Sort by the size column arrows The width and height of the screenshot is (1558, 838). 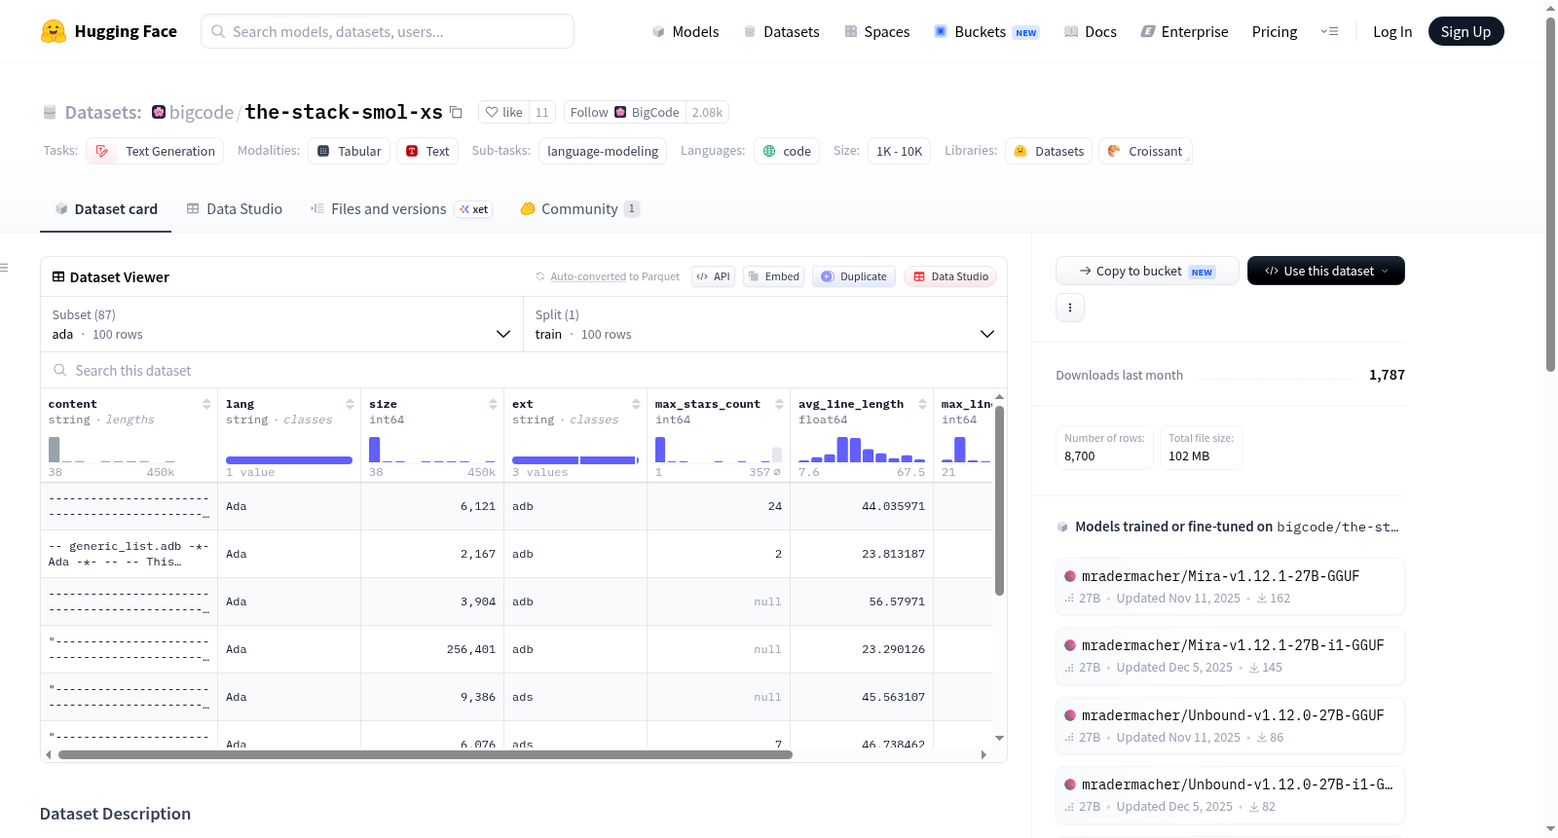493,404
